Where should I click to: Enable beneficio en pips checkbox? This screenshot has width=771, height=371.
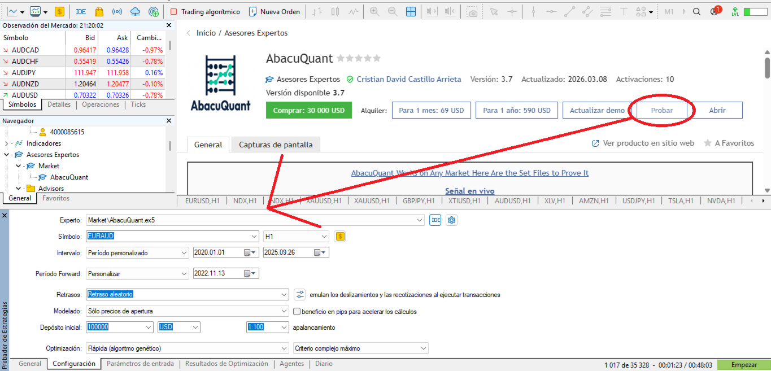click(x=297, y=311)
